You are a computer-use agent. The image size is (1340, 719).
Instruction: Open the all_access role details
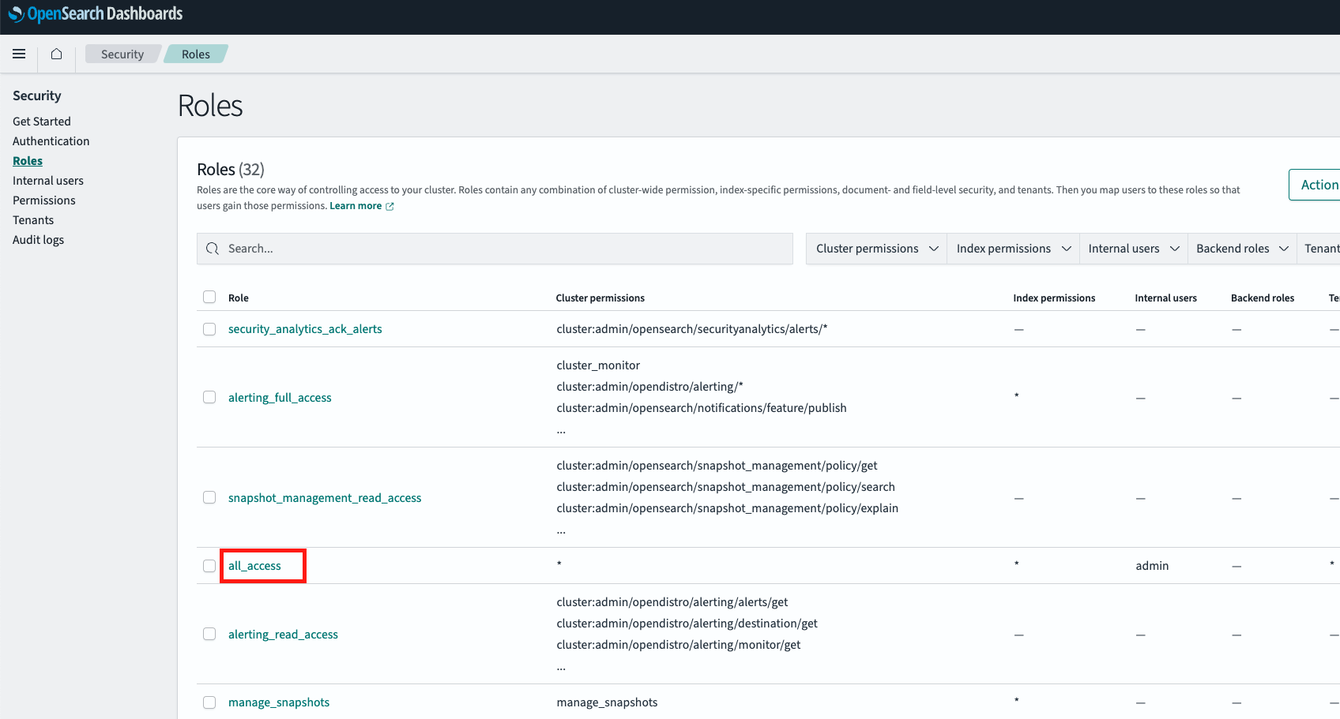pos(254,565)
